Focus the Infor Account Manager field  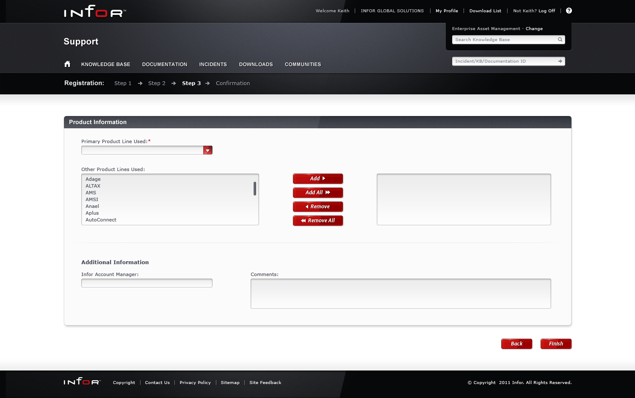(x=147, y=283)
